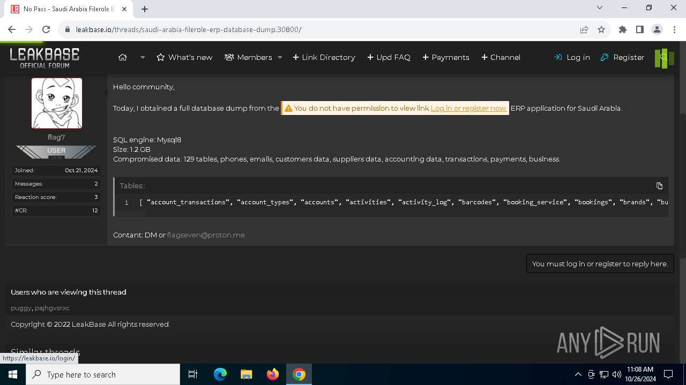The height and width of the screenshot is (385, 686).
Task: Open Upd FAQ page
Action: [x=389, y=57]
